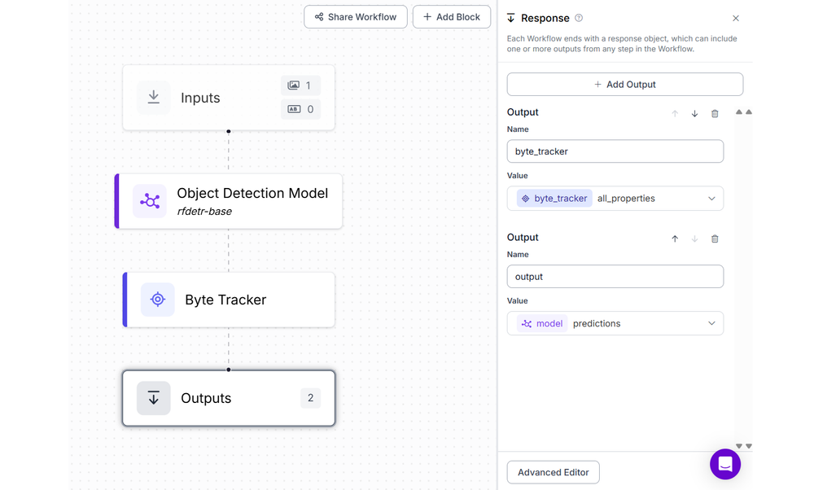Screen dimensions: 814x490
Task: Click the Add Block button
Action: click(452, 17)
